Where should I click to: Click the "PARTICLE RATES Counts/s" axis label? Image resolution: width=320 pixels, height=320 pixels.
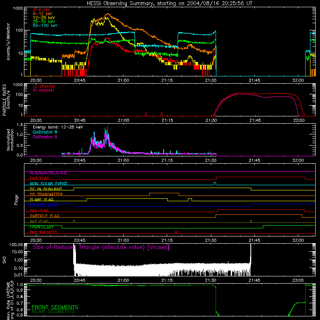(x=6, y=100)
